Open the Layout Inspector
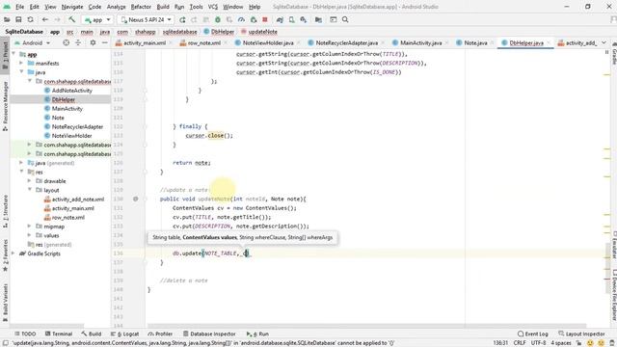The image size is (617, 347). (581, 334)
